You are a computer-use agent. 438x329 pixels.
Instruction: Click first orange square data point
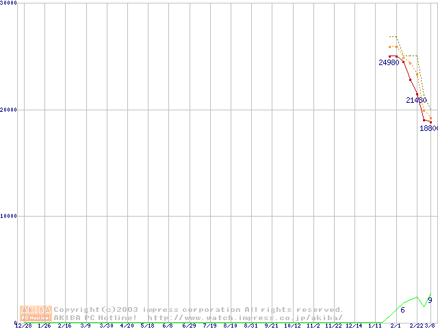(389, 47)
